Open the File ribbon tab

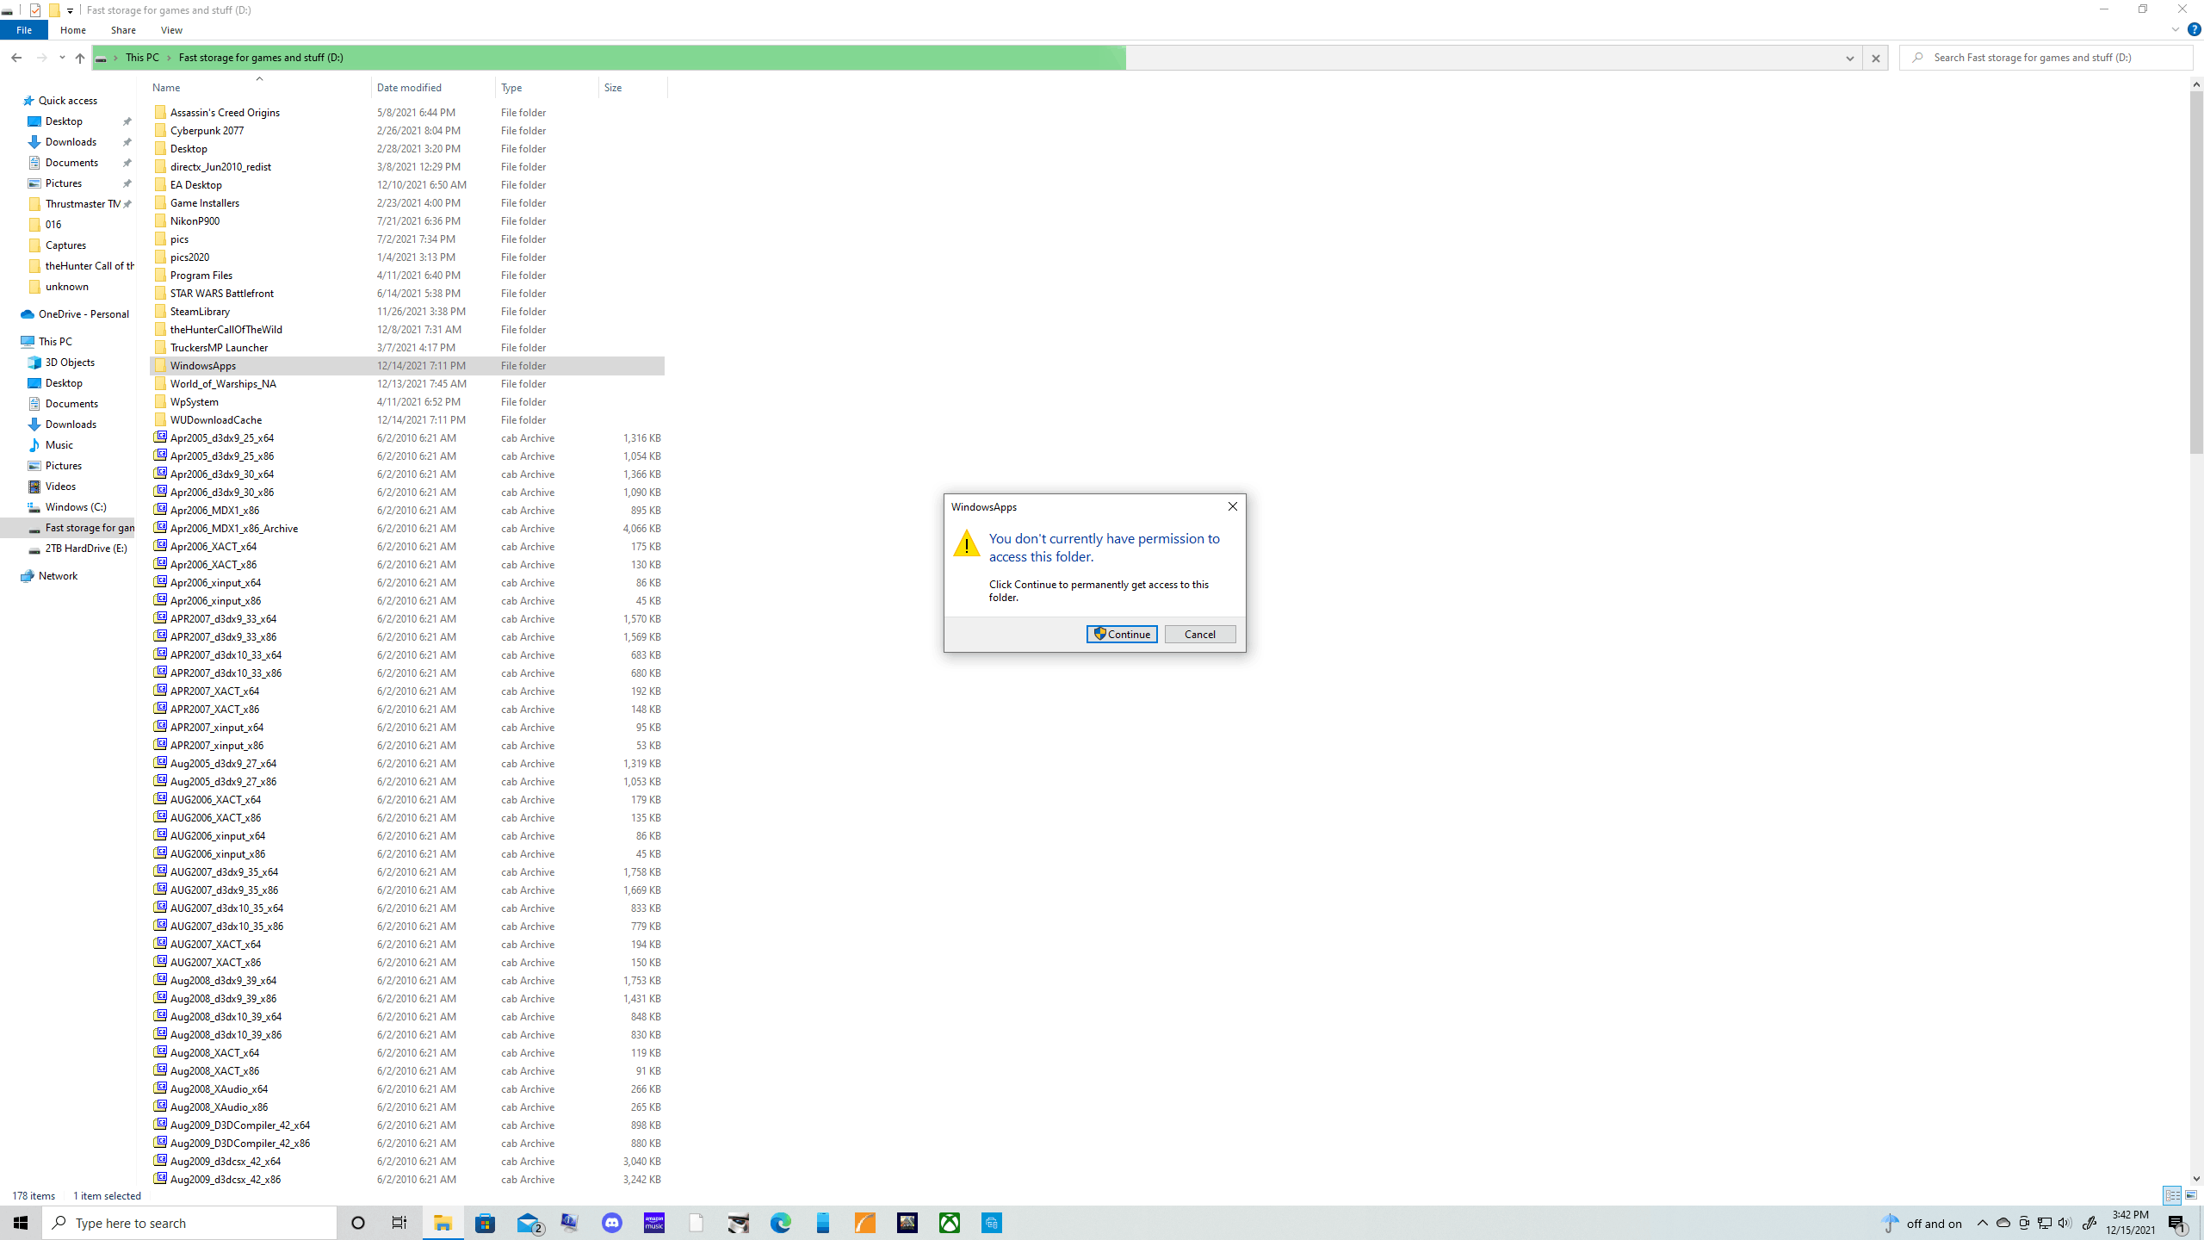(24, 30)
